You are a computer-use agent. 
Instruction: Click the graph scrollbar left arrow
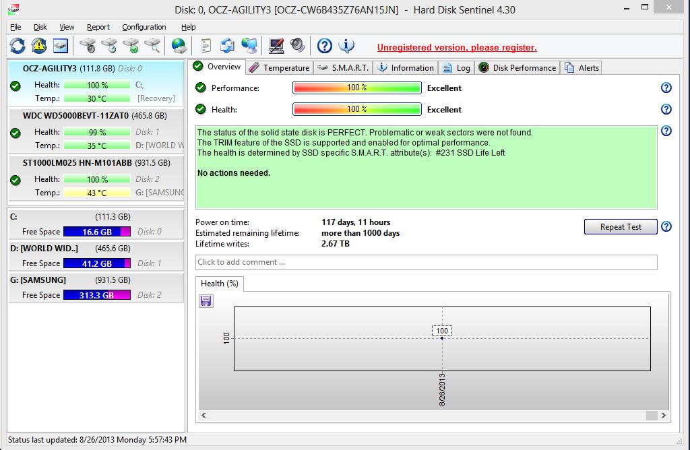[x=203, y=415]
